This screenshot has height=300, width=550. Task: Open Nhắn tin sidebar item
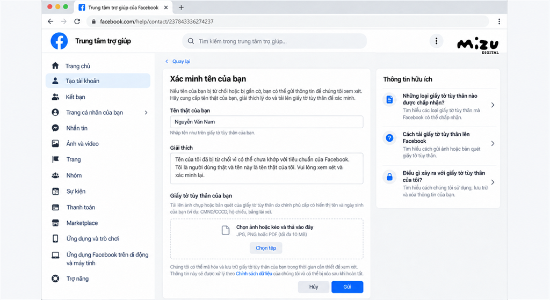point(98,128)
